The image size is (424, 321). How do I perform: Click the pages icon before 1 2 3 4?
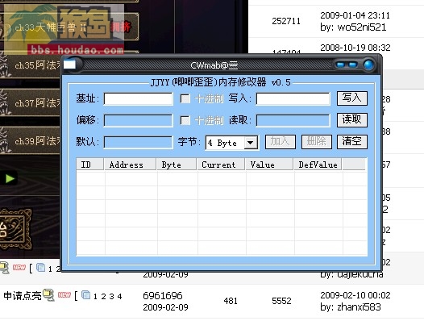(x=86, y=295)
